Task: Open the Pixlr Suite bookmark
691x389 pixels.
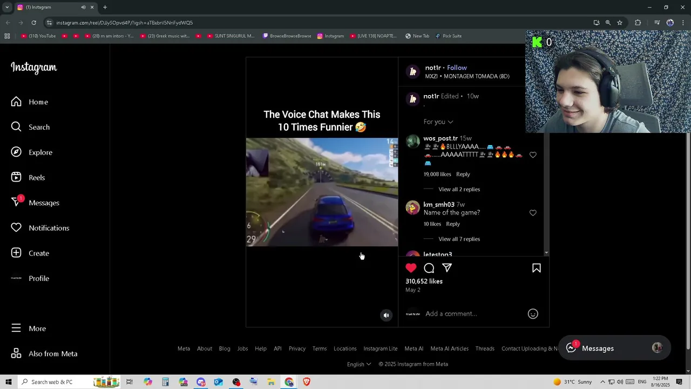Action: click(x=448, y=36)
